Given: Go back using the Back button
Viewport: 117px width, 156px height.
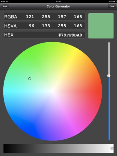Looking at the screenshot, I should click(5, 6).
